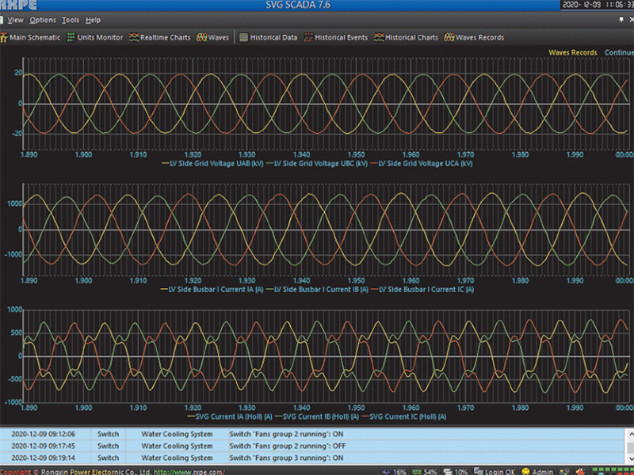Open the Tools menu
The height and width of the screenshot is (475, 634).
71,20
